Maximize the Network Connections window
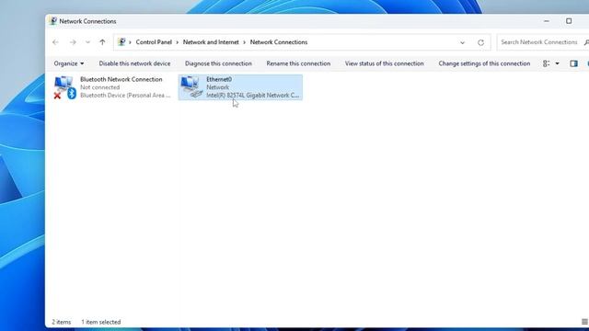This screenshot has width=589, height=331. coord(569,21)
